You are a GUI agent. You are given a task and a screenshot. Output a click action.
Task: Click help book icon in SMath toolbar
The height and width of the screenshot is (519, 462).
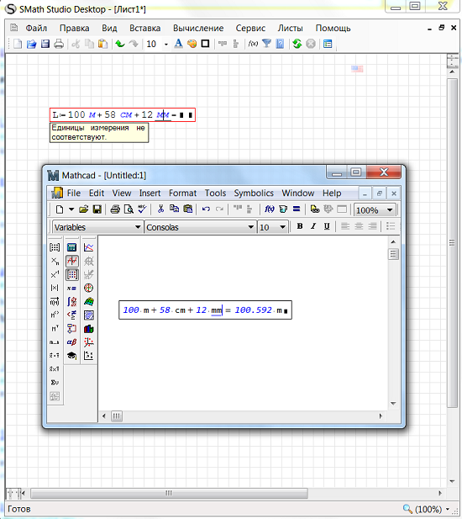280,44
